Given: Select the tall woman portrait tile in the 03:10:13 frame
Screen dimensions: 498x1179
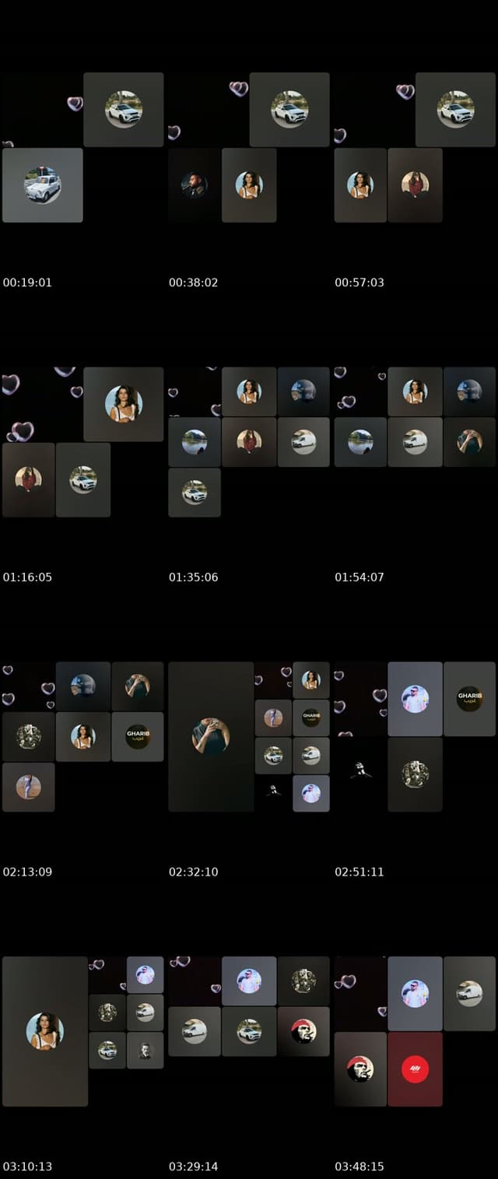Looking at the screenshot, I should [x=45, y=1031].
